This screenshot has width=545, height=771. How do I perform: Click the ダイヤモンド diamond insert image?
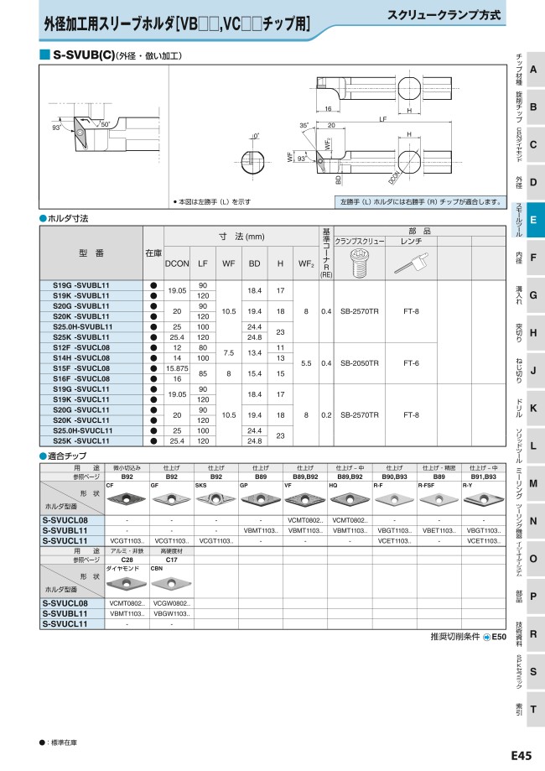pyautogui.click(x=127, y=582)
